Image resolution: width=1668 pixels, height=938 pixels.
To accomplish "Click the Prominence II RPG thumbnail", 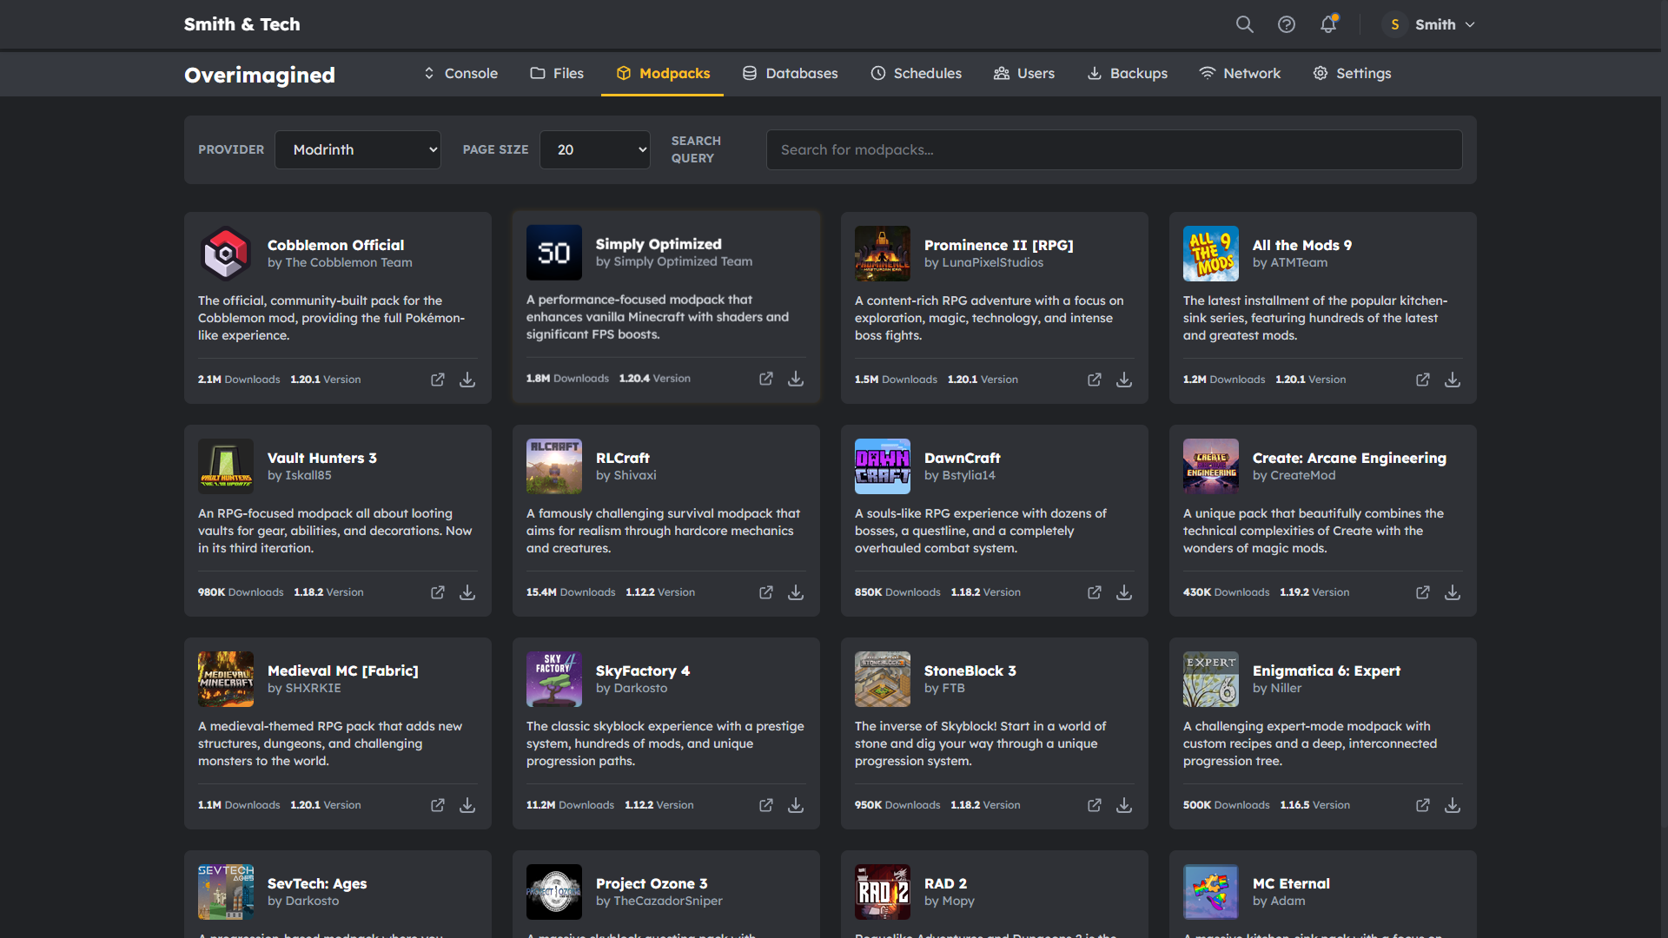I will pyautogui.click(x=882, y=254).
